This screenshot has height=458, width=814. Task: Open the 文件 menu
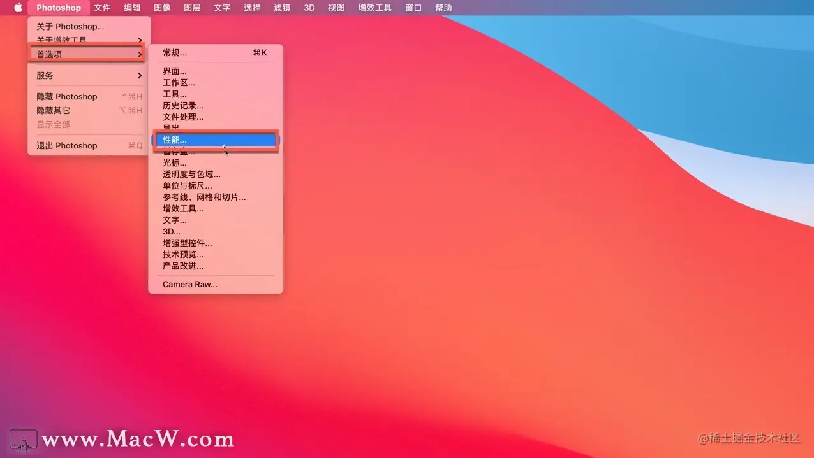point(102,8)
